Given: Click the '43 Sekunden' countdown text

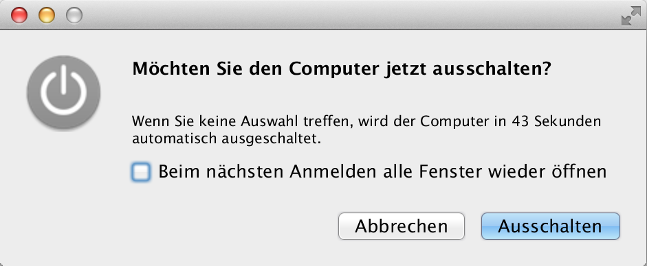Looking at the screenshot, I should coord(556,122).
